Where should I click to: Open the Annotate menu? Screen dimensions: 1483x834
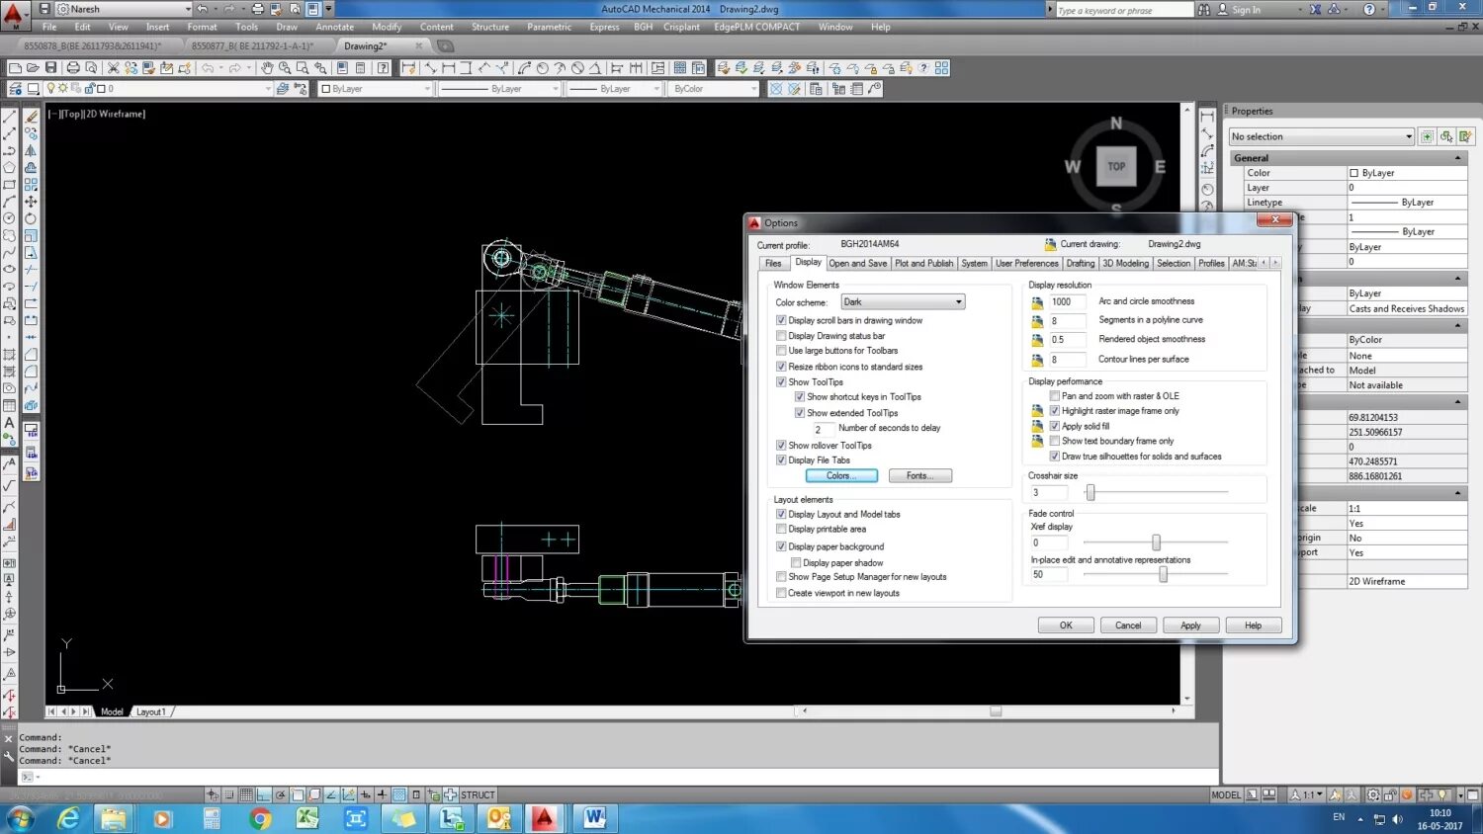(x=334, y=27)
